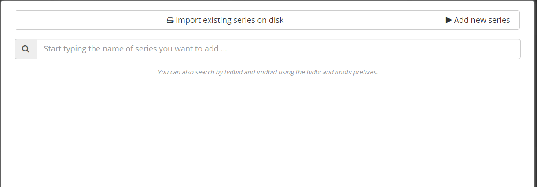Screen dimensions: 537x187
Task: Click the disk glyph in the import button
Action: point(170,20)
